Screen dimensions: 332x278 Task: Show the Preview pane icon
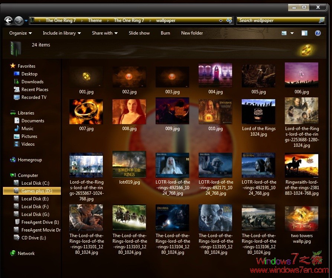click(305, 33)
